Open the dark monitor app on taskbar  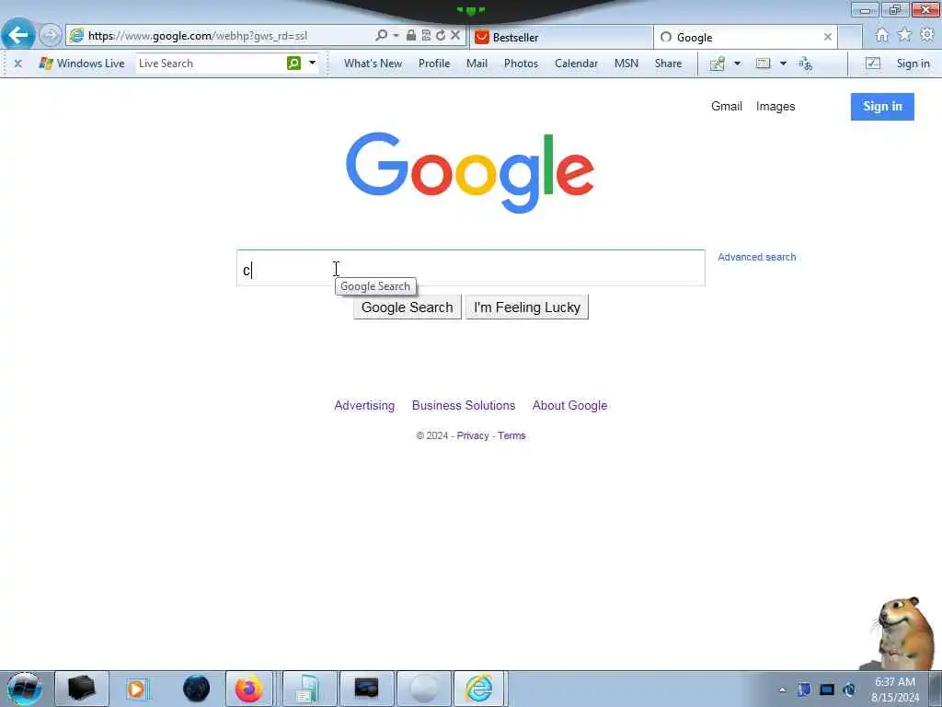tap(366, 689)
